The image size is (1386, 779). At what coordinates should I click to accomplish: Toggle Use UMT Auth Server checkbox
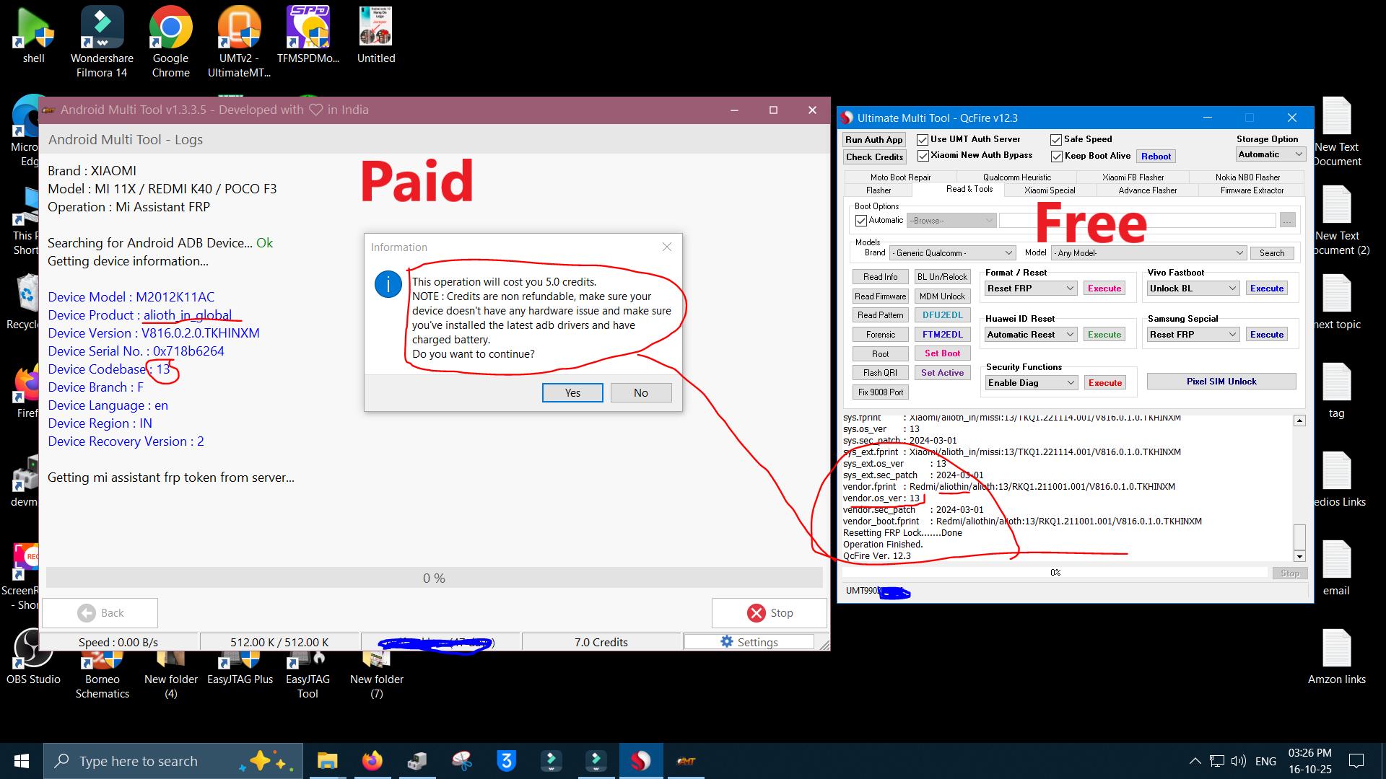coord(922,139)
